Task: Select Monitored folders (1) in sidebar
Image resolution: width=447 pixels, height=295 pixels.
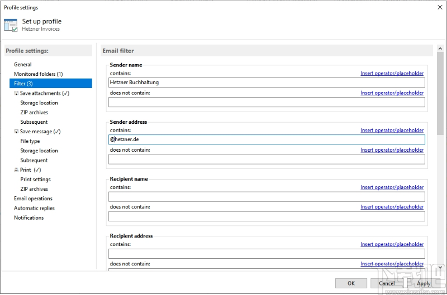Action: [38, 74]
